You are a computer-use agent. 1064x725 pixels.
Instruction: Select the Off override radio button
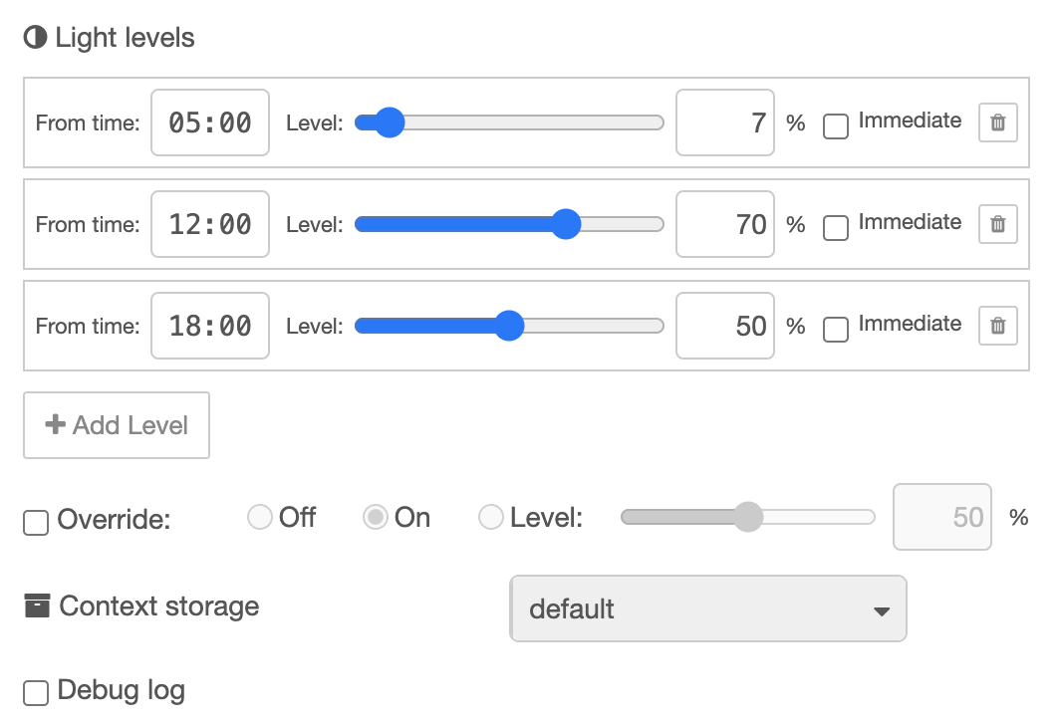(260, 517)
